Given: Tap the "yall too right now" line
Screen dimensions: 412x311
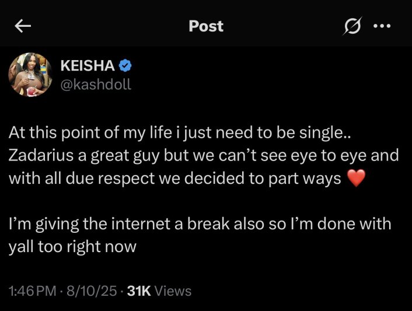Looking at the screenshot, I should pyautogui.click(x=72, y=247).
